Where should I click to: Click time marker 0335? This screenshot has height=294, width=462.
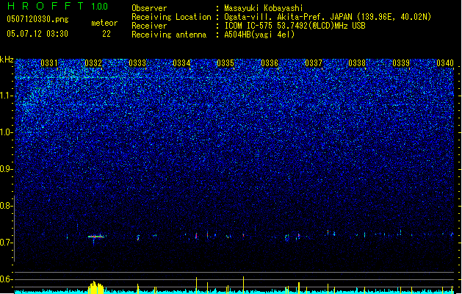pyautogui.click(x=225, y=63)
